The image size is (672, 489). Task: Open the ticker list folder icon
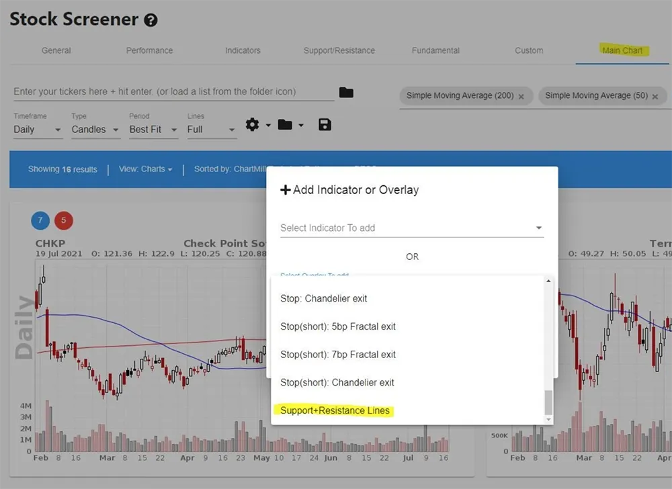tap(346, 93)
